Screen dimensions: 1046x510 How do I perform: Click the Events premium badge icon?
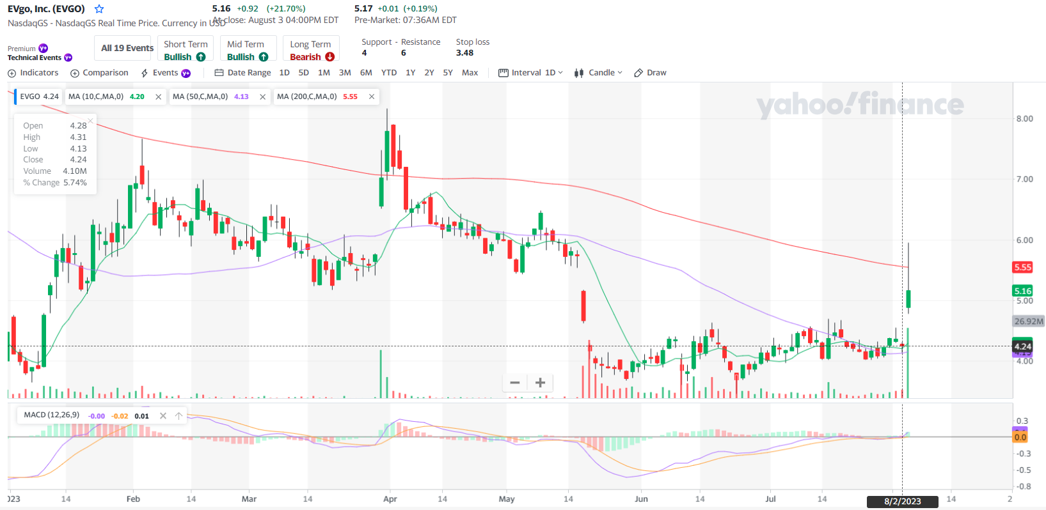click(x=186, y=73)
